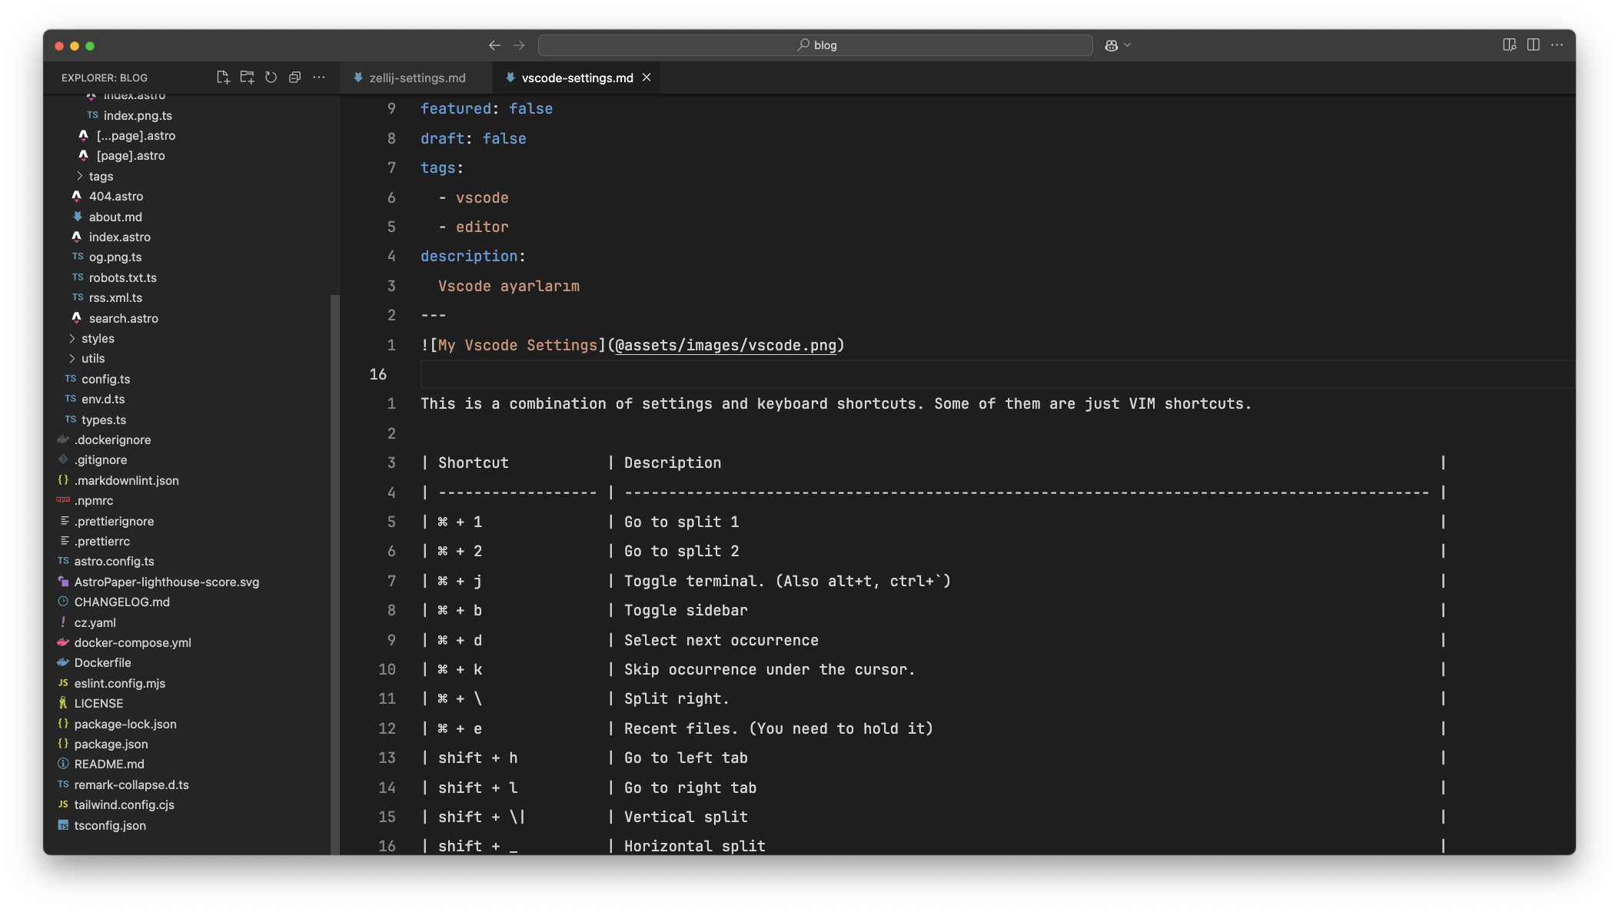Image resolution: width=1619 pixels, height=912 pixels.
Task: Create a new file in Explorer
Action: pyautogui.click(x=223, y=78)
